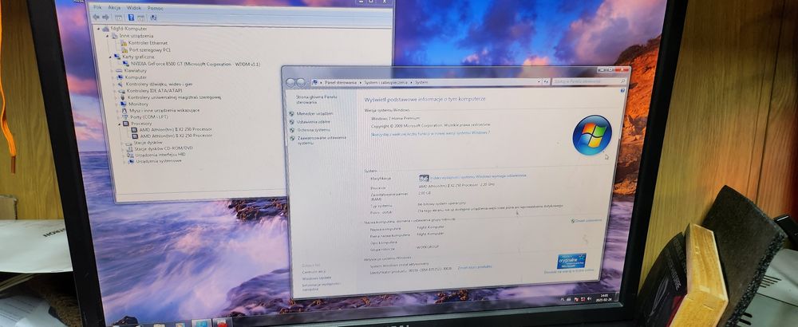Select Kontrolery dźwięku, wideo i gier
This screenshot has height=327, width=798.
pyautogui.click(x=160, y=84)
